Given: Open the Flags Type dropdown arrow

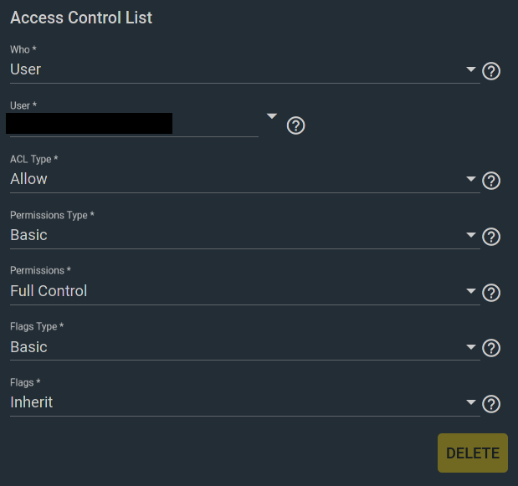Looking at the screenshot, I should tap(471, 346).
